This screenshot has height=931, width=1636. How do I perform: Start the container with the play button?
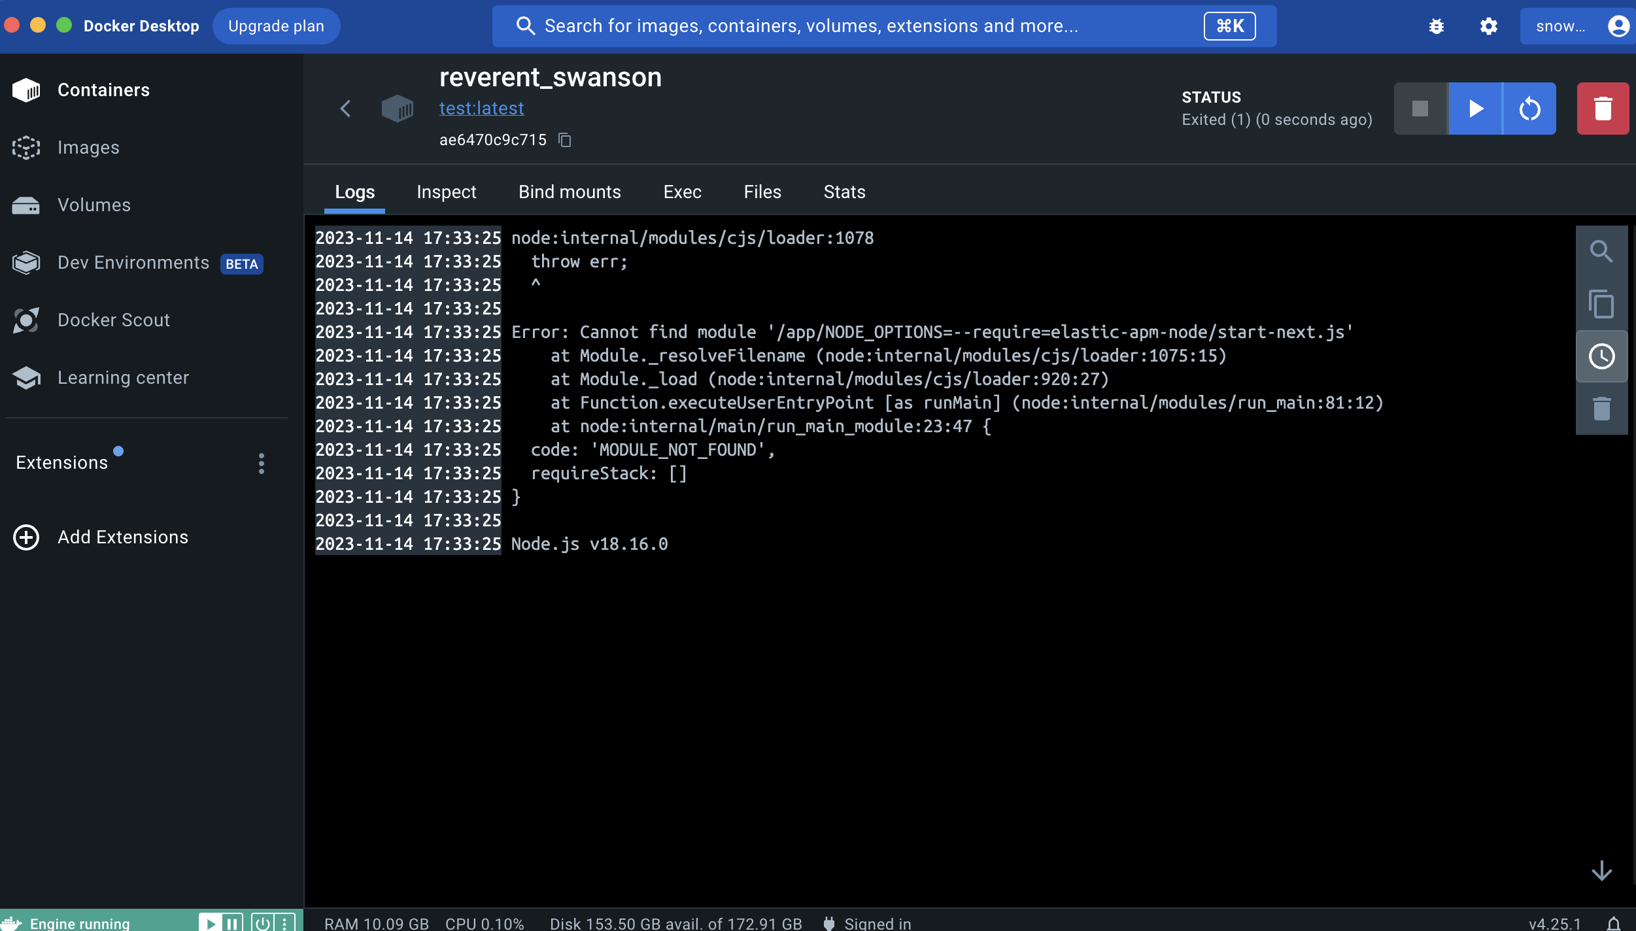tap(1475, 109)
